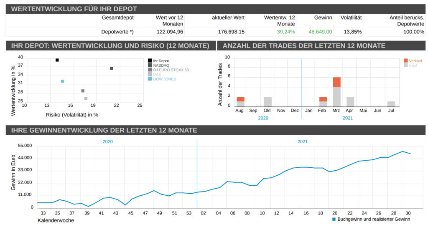
Task: Select the gray Kauf bar for Okt
Action: point(267,101)
